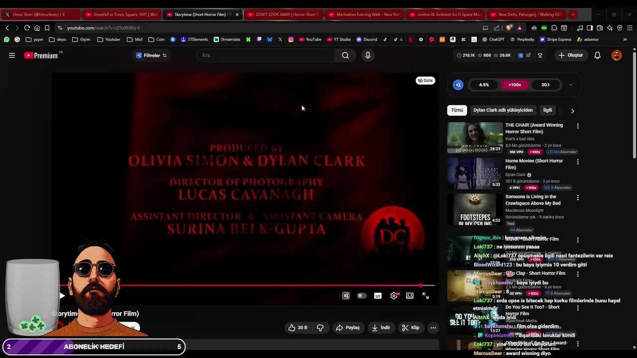Viewport: 637px width, 358px height.
Task: Switch to Umbra IX Ambient tab
Action: pyautogui.click(x=445, y=14)
